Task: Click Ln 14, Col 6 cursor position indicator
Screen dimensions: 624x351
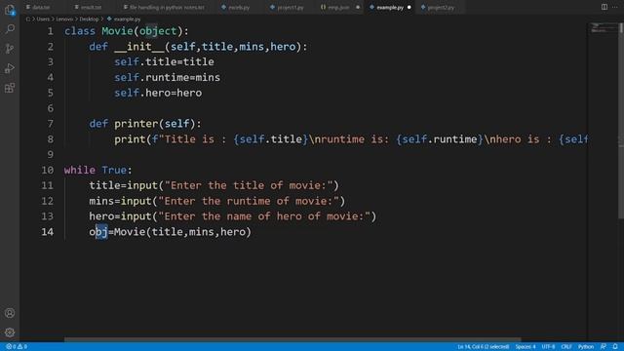Action: pos(483,347)
